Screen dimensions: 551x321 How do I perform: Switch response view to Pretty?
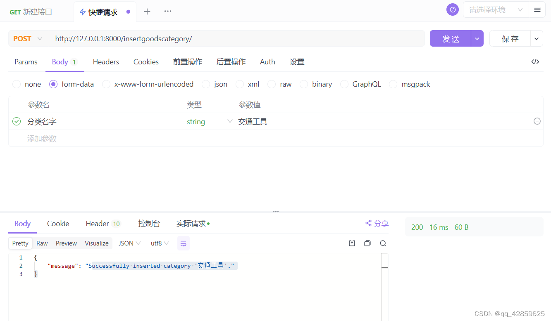coord(20,243)
